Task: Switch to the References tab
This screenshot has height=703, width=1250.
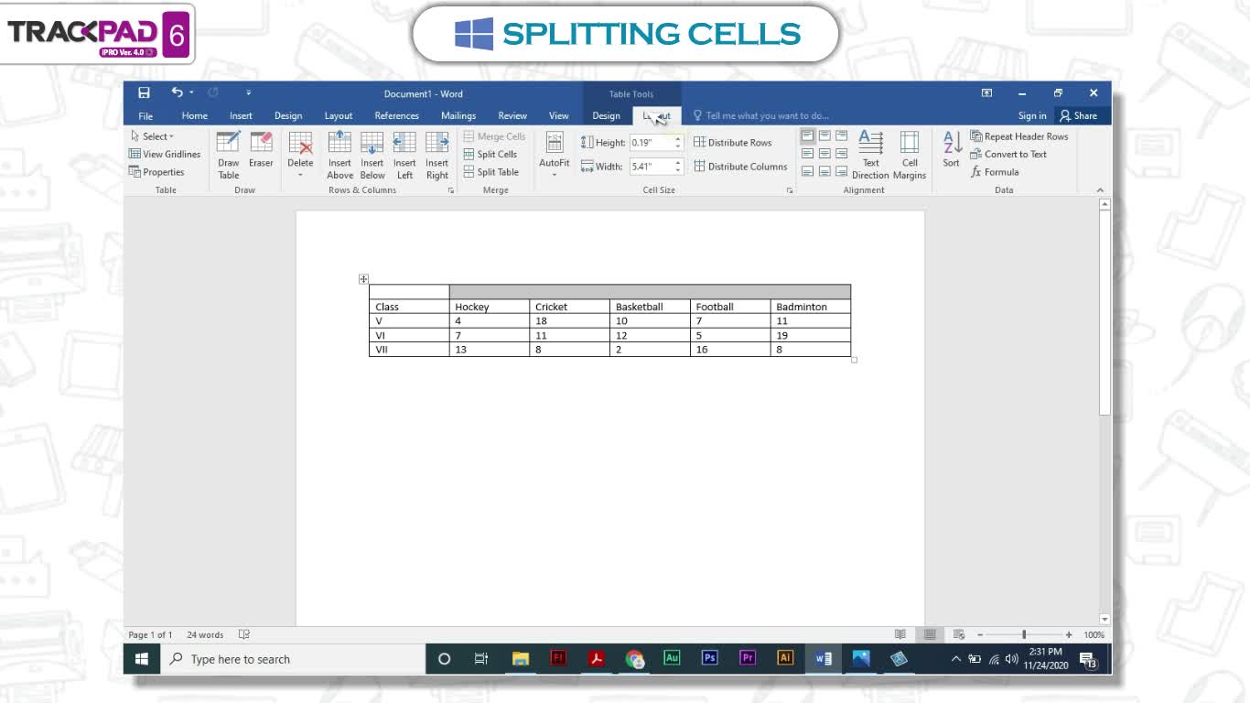Action: 396,115
